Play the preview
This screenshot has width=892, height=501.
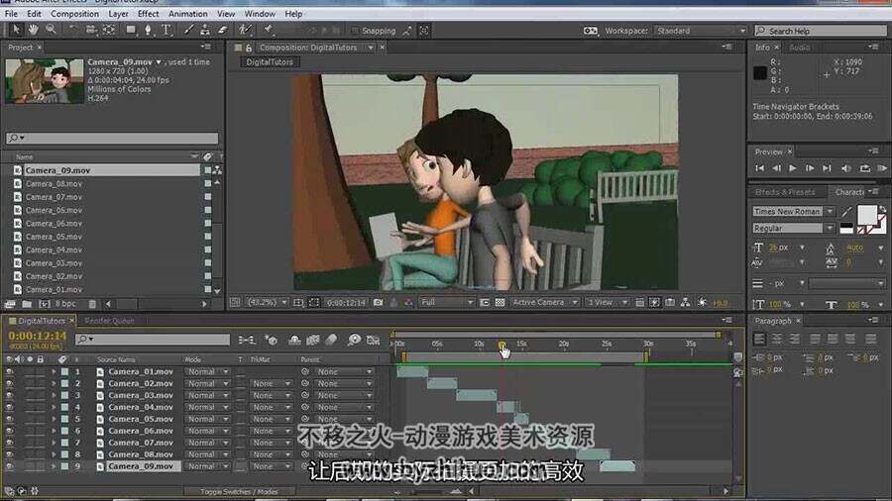coord(793,168)
